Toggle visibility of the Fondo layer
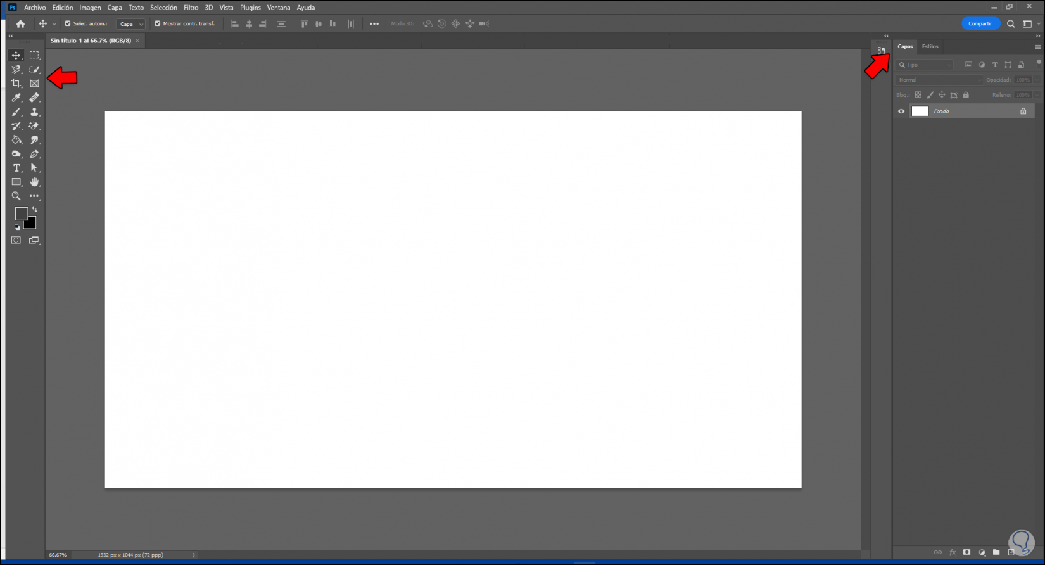 [x=901, y=111]
